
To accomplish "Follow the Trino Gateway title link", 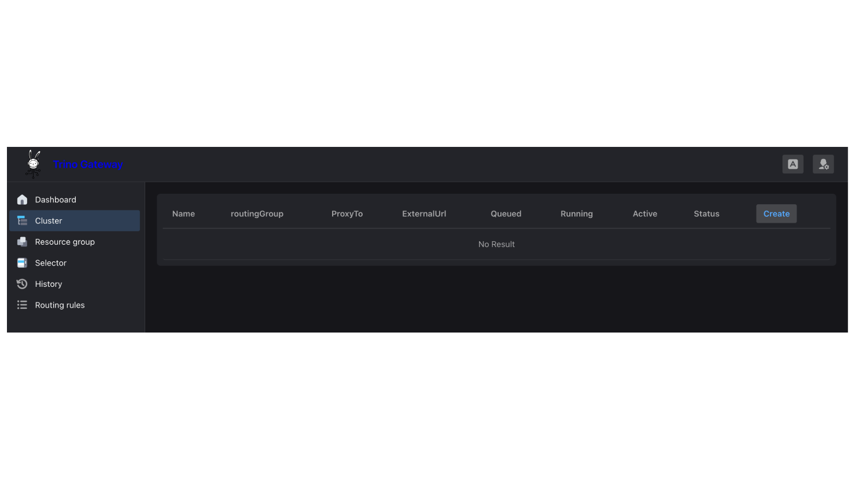I will click(x=88, y=165).
